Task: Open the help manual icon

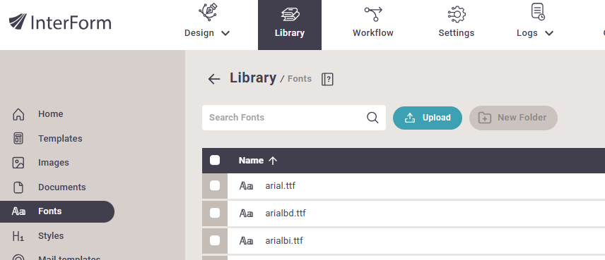Action: coord(327,79)
